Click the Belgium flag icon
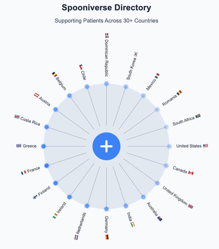The image size is (219, 249). pyautogui.click(x=55, y=75)
